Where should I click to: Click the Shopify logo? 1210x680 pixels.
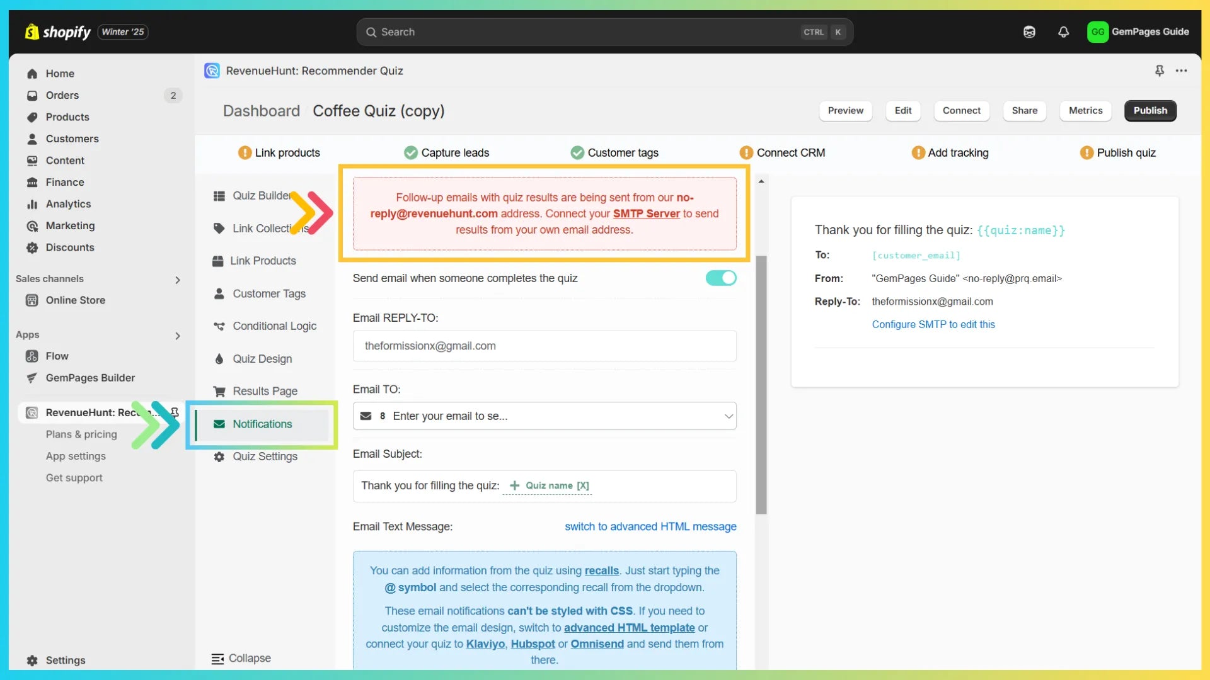click(x=58, y=31)
